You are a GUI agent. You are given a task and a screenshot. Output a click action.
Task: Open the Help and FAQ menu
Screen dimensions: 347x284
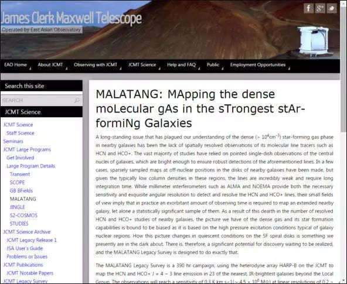(x=181, y=65)
